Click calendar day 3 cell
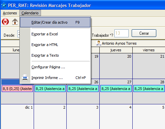The width and height of the screenshot is (165, 129). pos(83,117)
